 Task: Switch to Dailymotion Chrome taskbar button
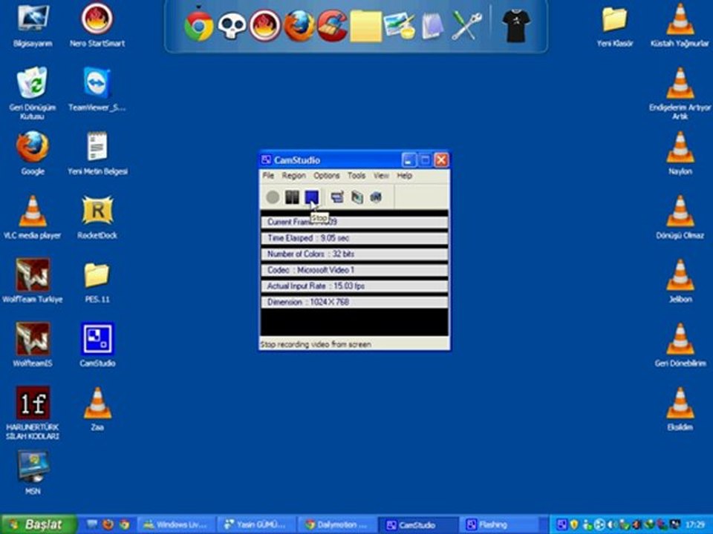pos(337,525)
